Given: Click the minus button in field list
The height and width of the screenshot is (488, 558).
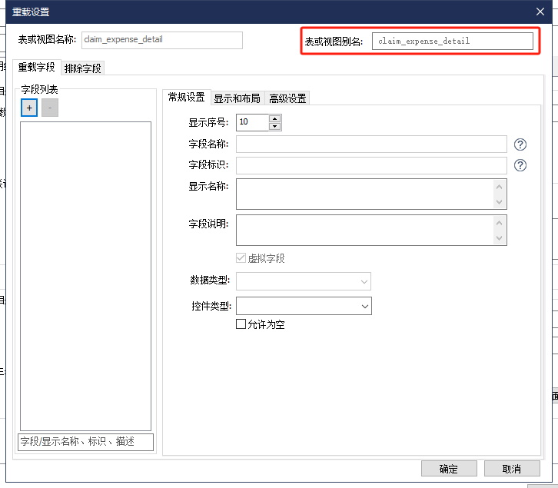Looking at the screenshot, I should tap(50, 108).
